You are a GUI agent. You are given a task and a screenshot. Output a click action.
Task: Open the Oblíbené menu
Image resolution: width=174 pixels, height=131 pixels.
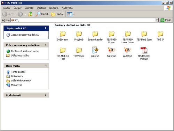(41, 8)
